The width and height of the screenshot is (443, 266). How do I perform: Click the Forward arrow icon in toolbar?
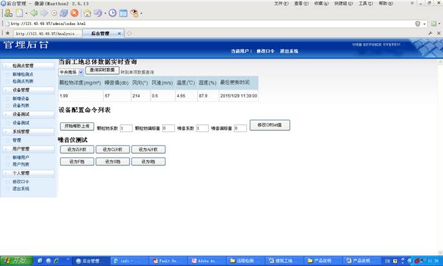tap(44, 13)
